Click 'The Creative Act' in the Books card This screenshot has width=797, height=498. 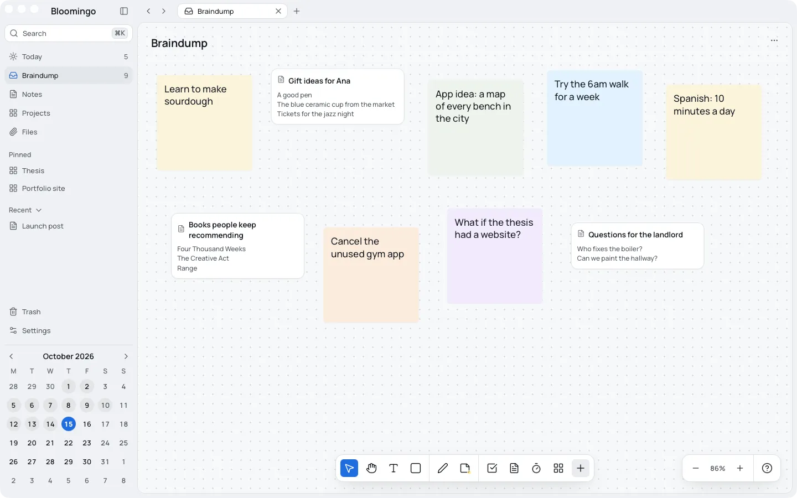(203, 258)
